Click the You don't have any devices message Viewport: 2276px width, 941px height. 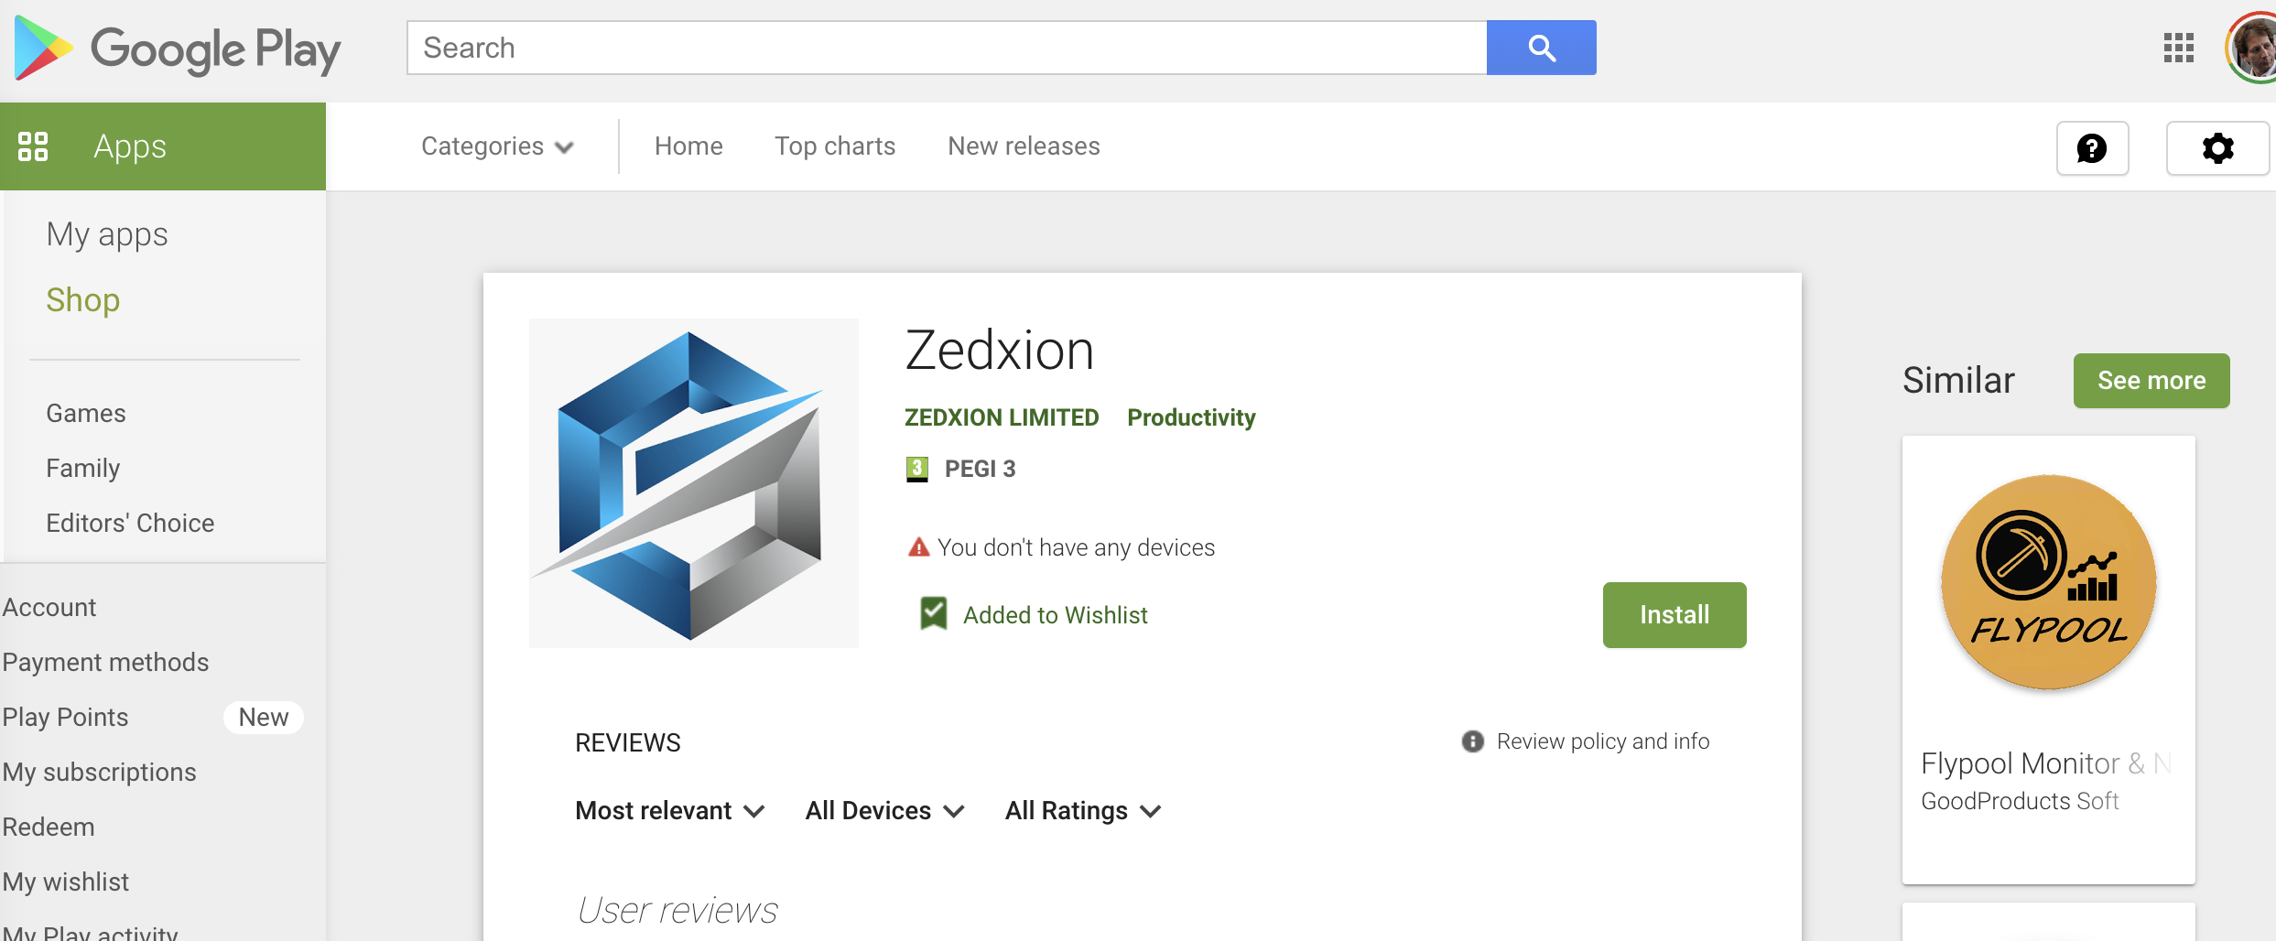click(1076, 547)
